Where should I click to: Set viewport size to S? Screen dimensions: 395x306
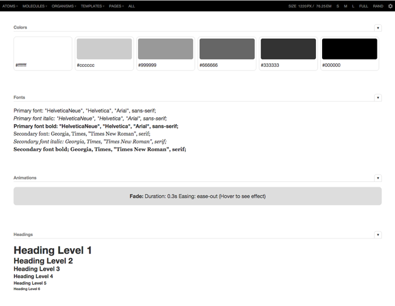click(337, 6)
